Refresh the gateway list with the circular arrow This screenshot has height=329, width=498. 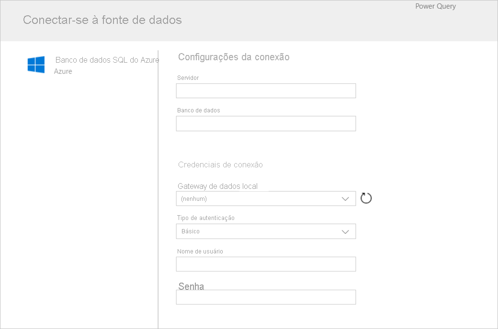(366, 198)
